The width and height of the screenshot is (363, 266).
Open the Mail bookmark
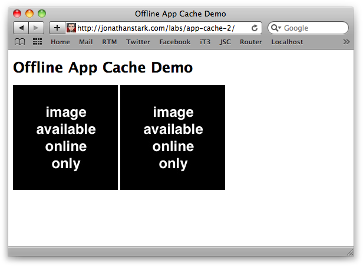[85, 42]
